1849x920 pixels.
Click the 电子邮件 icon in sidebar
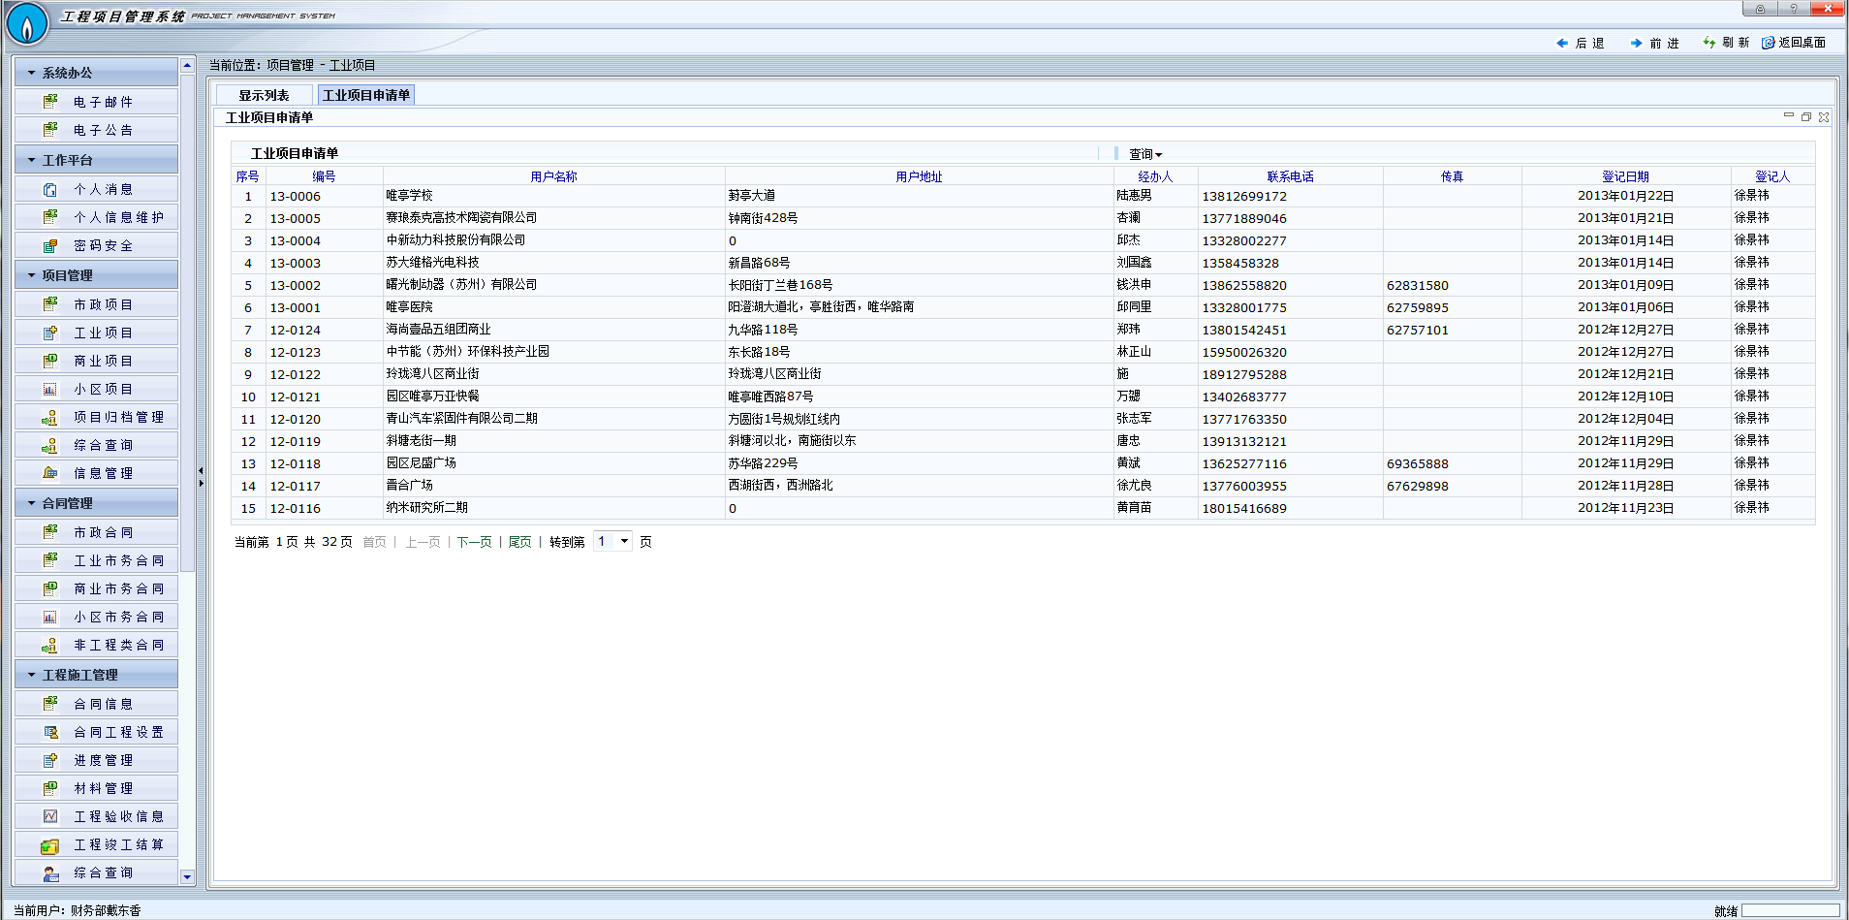(x=50, y=102)
